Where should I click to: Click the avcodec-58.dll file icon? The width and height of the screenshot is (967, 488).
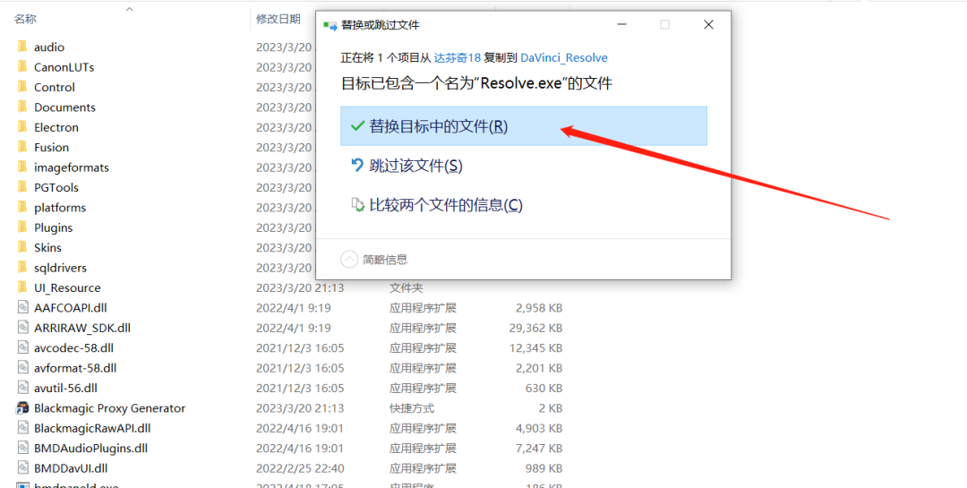click(x=22, y=347)
